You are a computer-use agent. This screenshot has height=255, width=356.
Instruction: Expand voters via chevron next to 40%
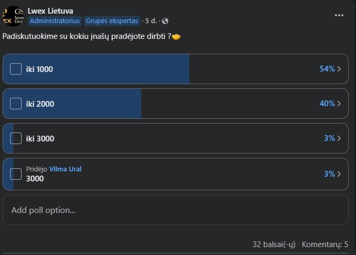coord(339,104)
